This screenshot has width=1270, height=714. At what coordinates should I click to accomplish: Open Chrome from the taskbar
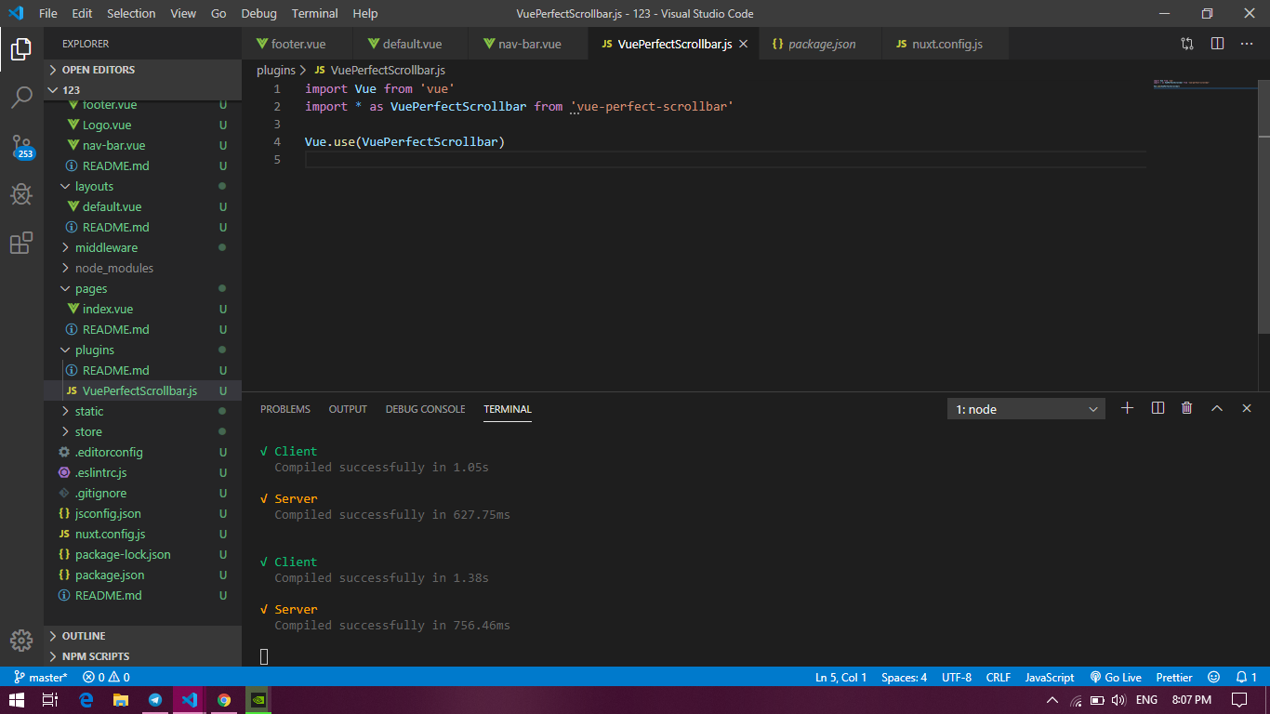pos(224,700)
